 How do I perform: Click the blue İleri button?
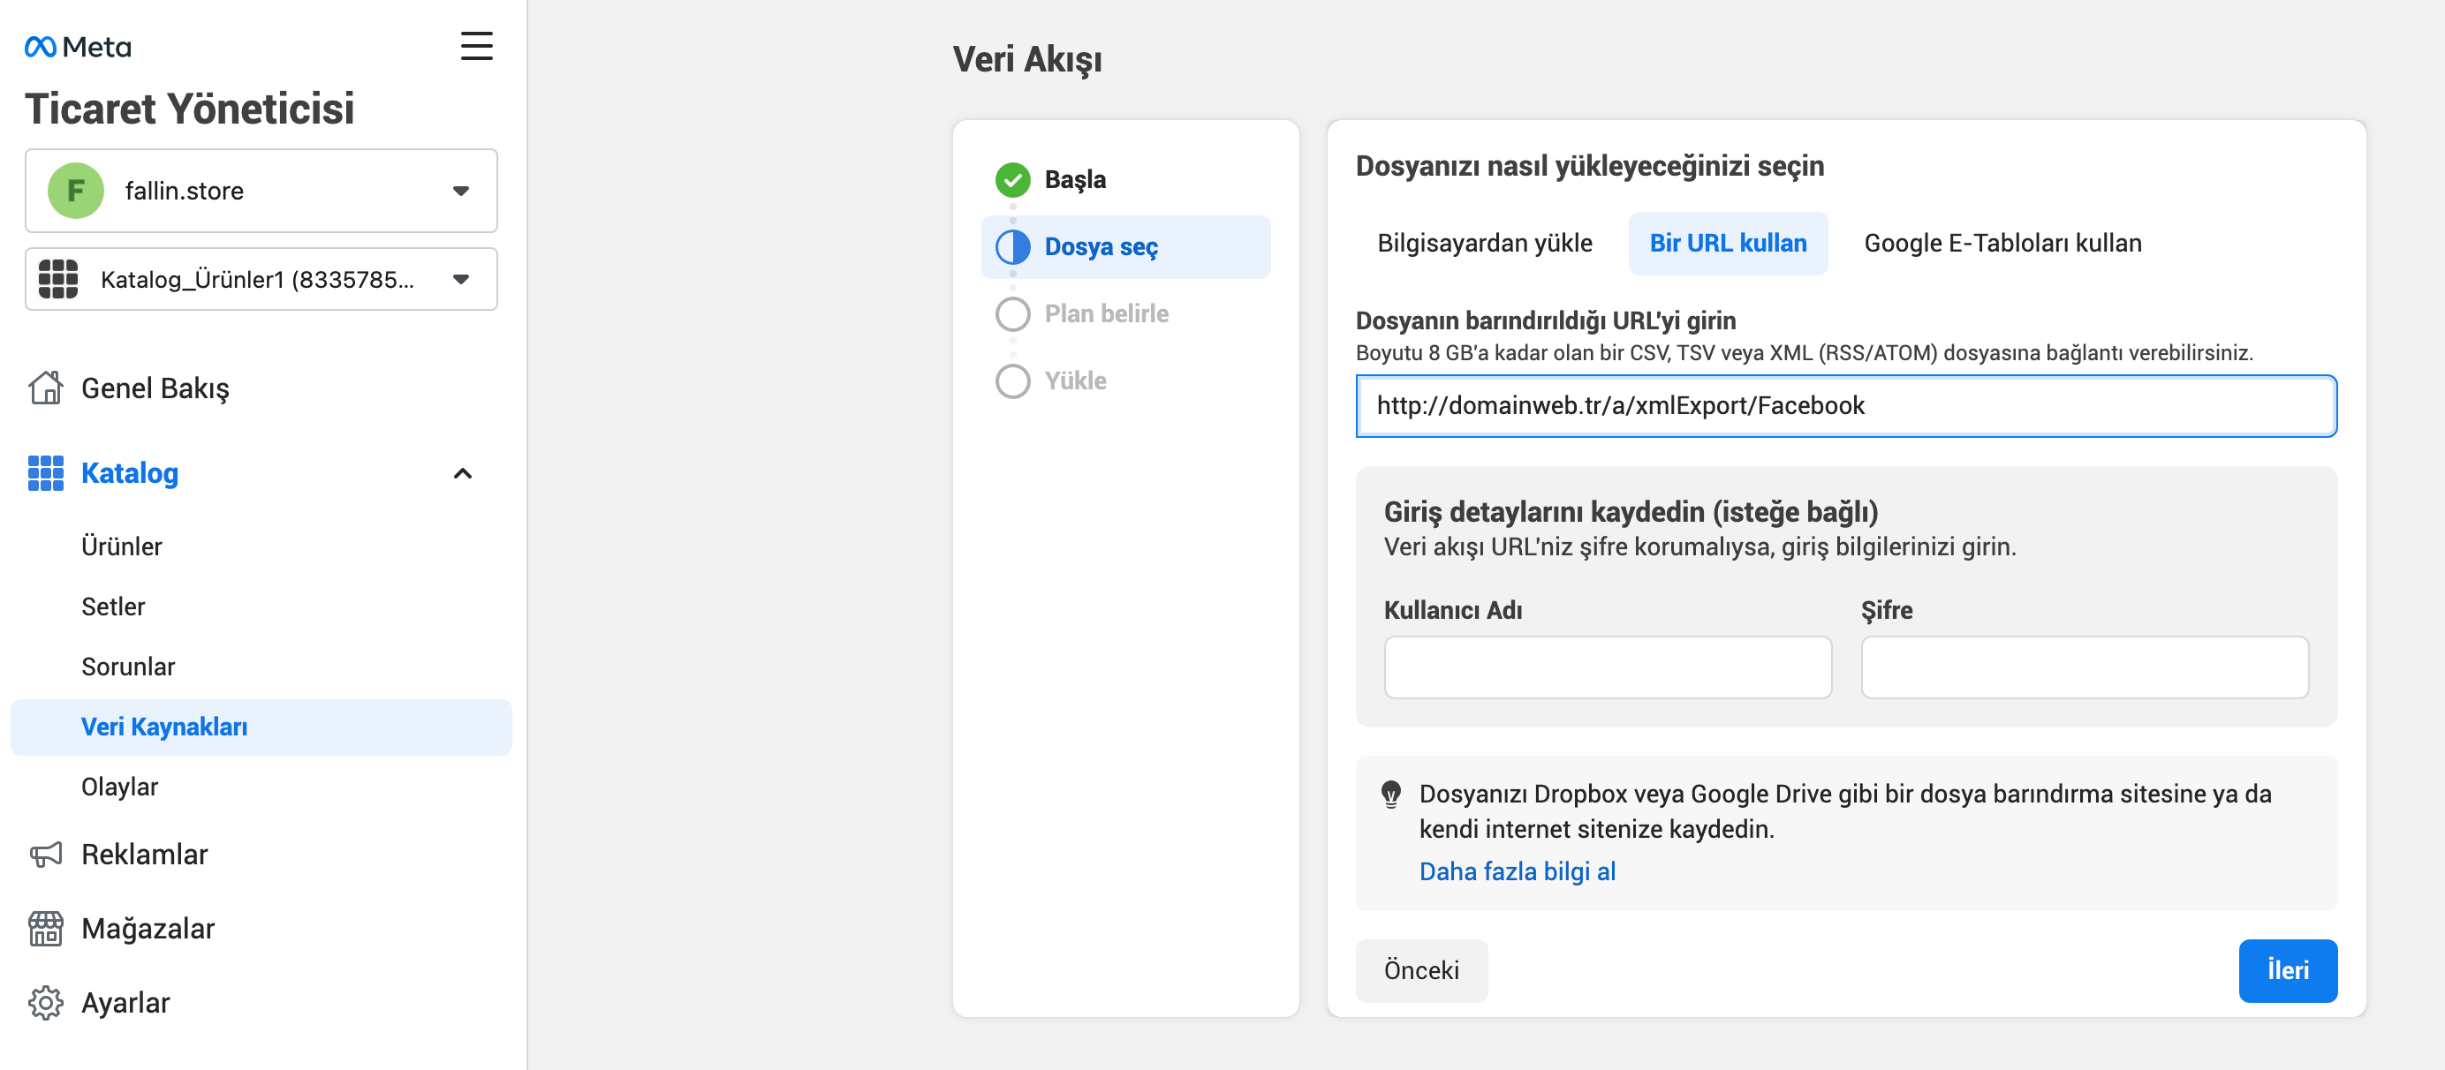2288,970
